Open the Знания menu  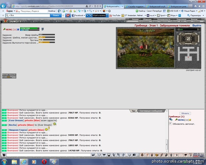coord(135,19)
